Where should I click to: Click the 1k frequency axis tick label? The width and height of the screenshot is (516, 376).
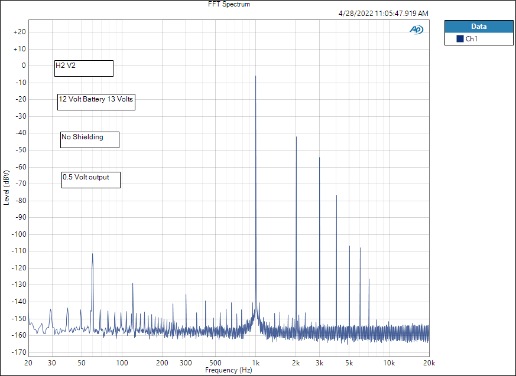[256, 363]
